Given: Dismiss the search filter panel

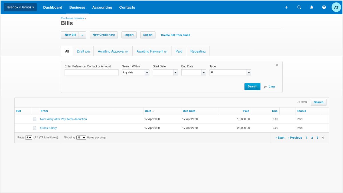Looking at the screenshot, I should [x=277, y=65].
